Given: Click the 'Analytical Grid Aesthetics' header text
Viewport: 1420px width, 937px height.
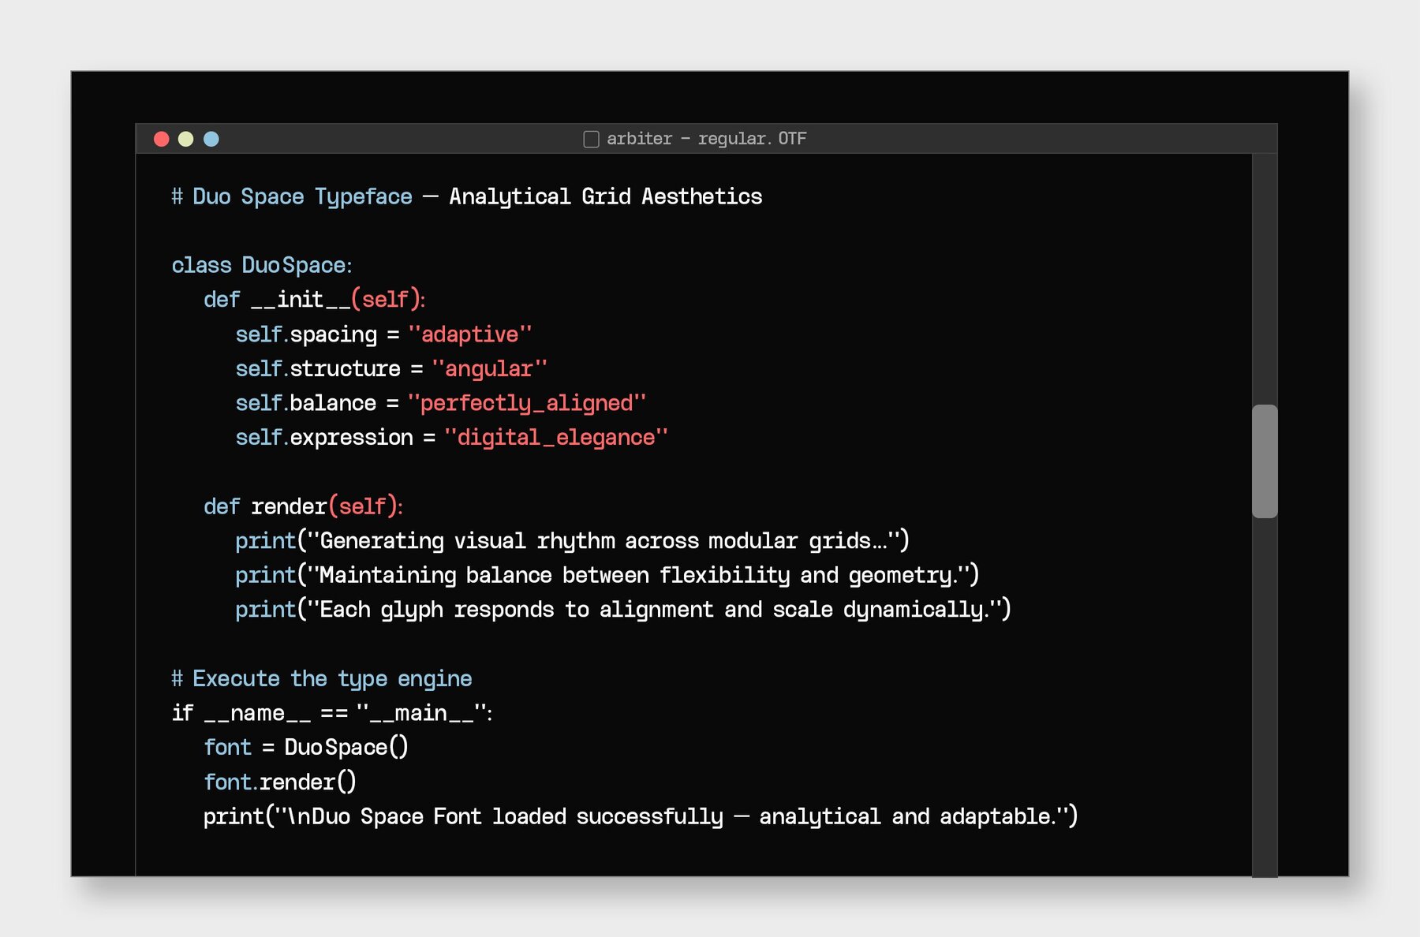Looking at the screenshot, I should [x=606, y=197].
